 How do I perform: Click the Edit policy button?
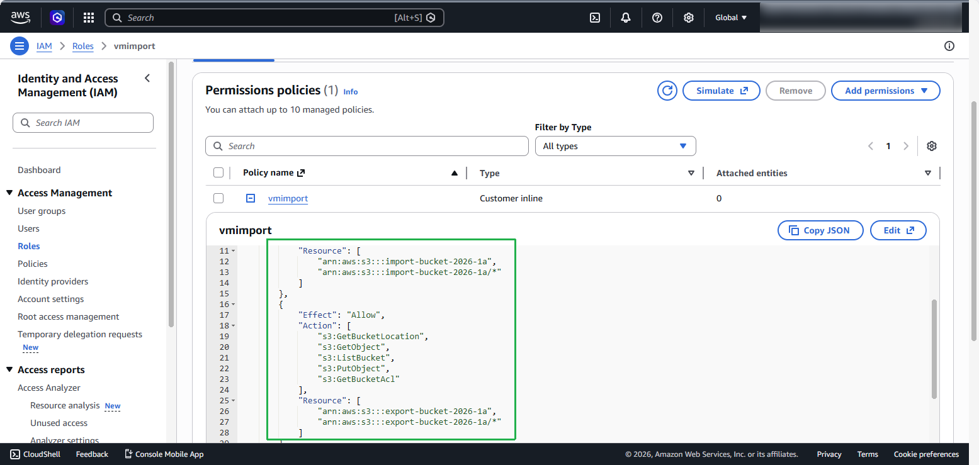pos(898,230)
